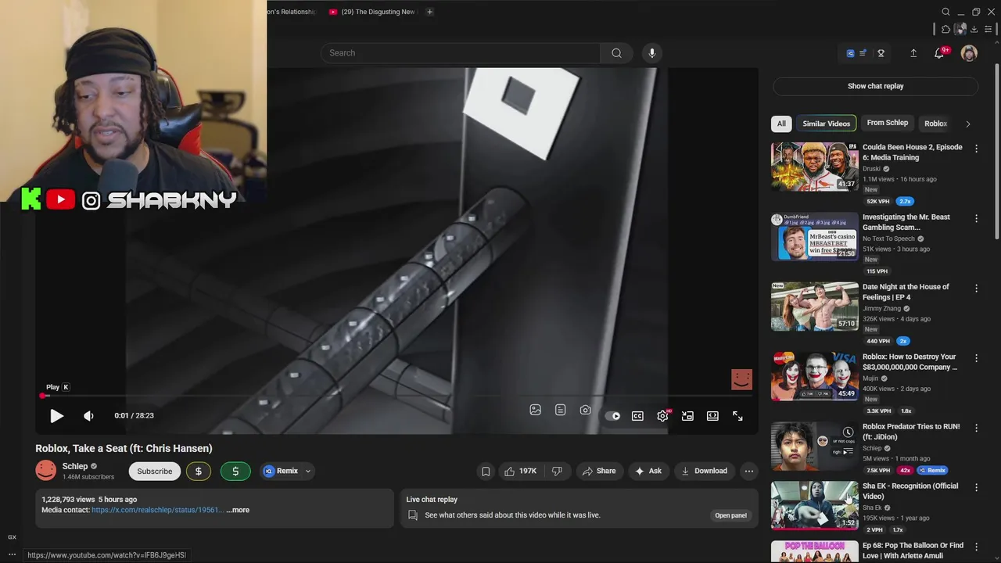Viewport: 1001px width, 563px height.
Task: Open options for Roblox Predator Tries to RUN video
Action: pyautogui.click(x=976, y=428)
